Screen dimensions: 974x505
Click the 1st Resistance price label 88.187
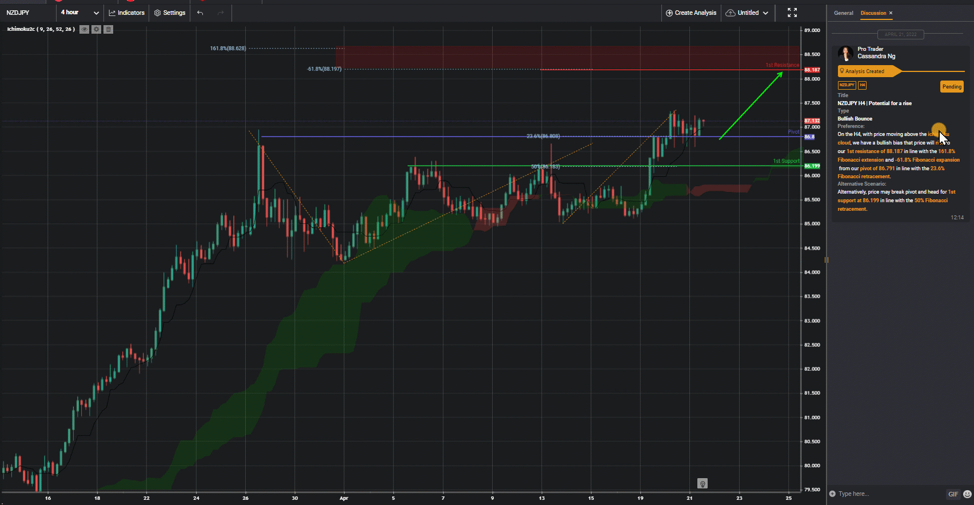812,70
